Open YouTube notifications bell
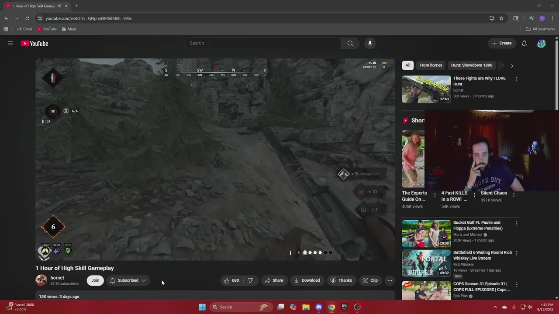 [x=524, y=43]
